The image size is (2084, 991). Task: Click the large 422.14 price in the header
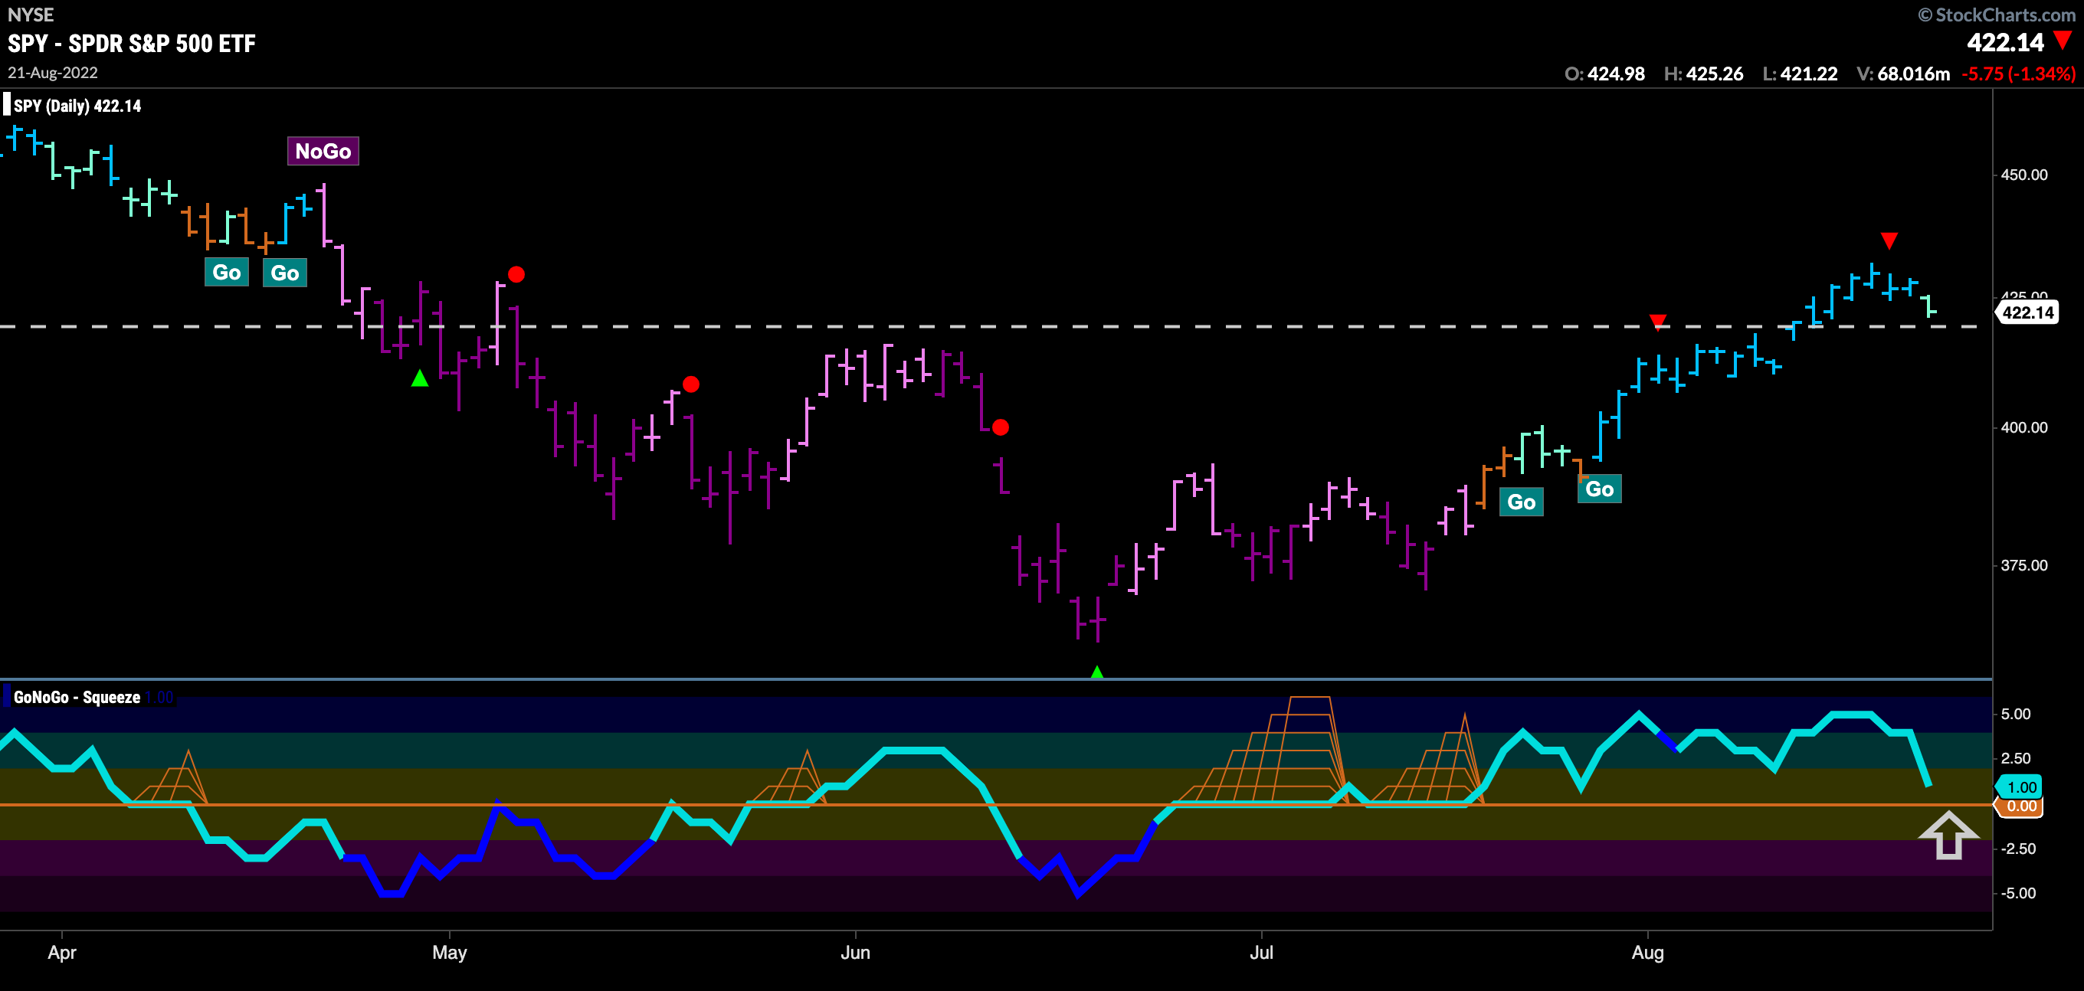point(2005,42)
